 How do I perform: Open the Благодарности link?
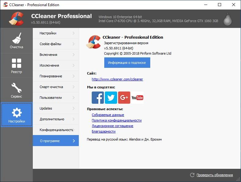(x=104, y=131)
